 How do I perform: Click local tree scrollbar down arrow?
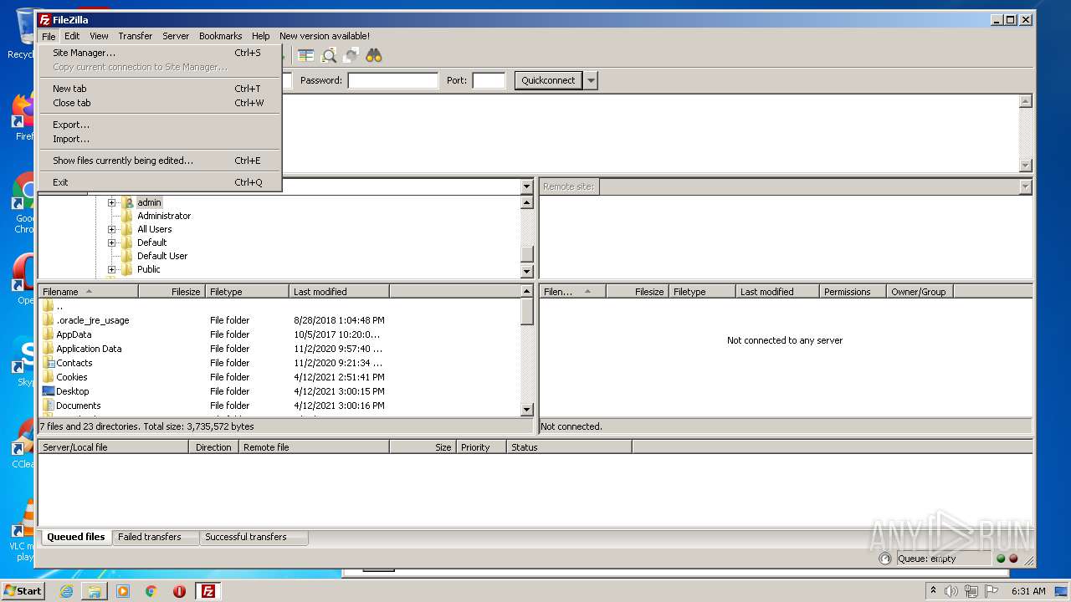(527, 271)
